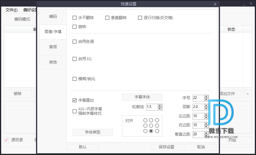Click the 阴影 input field showing 2.0
The width and height of the screenshot is (256, 155).
coord(198,107)
